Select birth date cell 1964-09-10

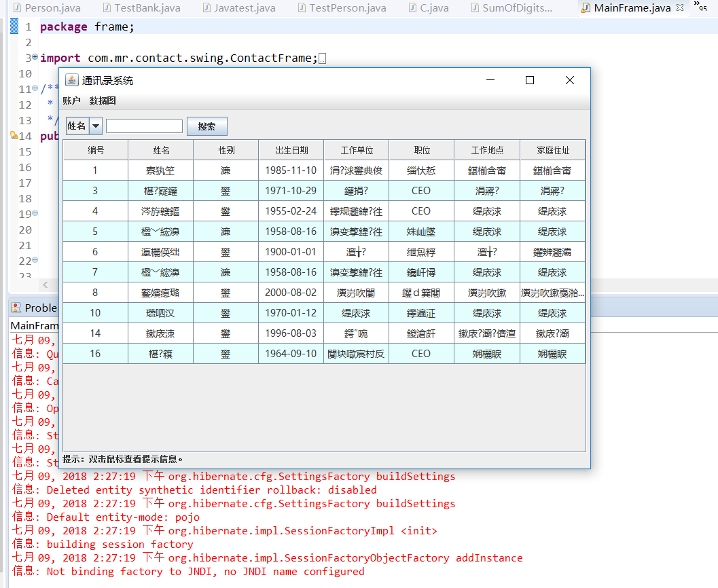[291, 354]
